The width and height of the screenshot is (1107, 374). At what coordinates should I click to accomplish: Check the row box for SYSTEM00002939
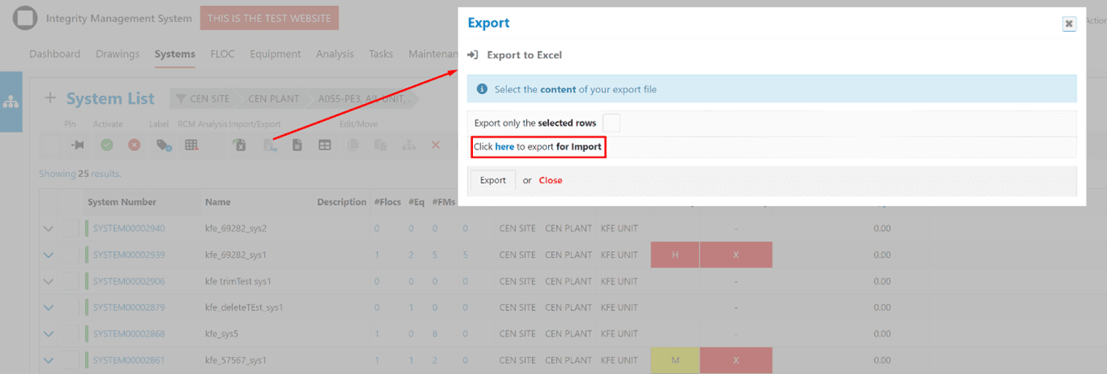[72, 255]
